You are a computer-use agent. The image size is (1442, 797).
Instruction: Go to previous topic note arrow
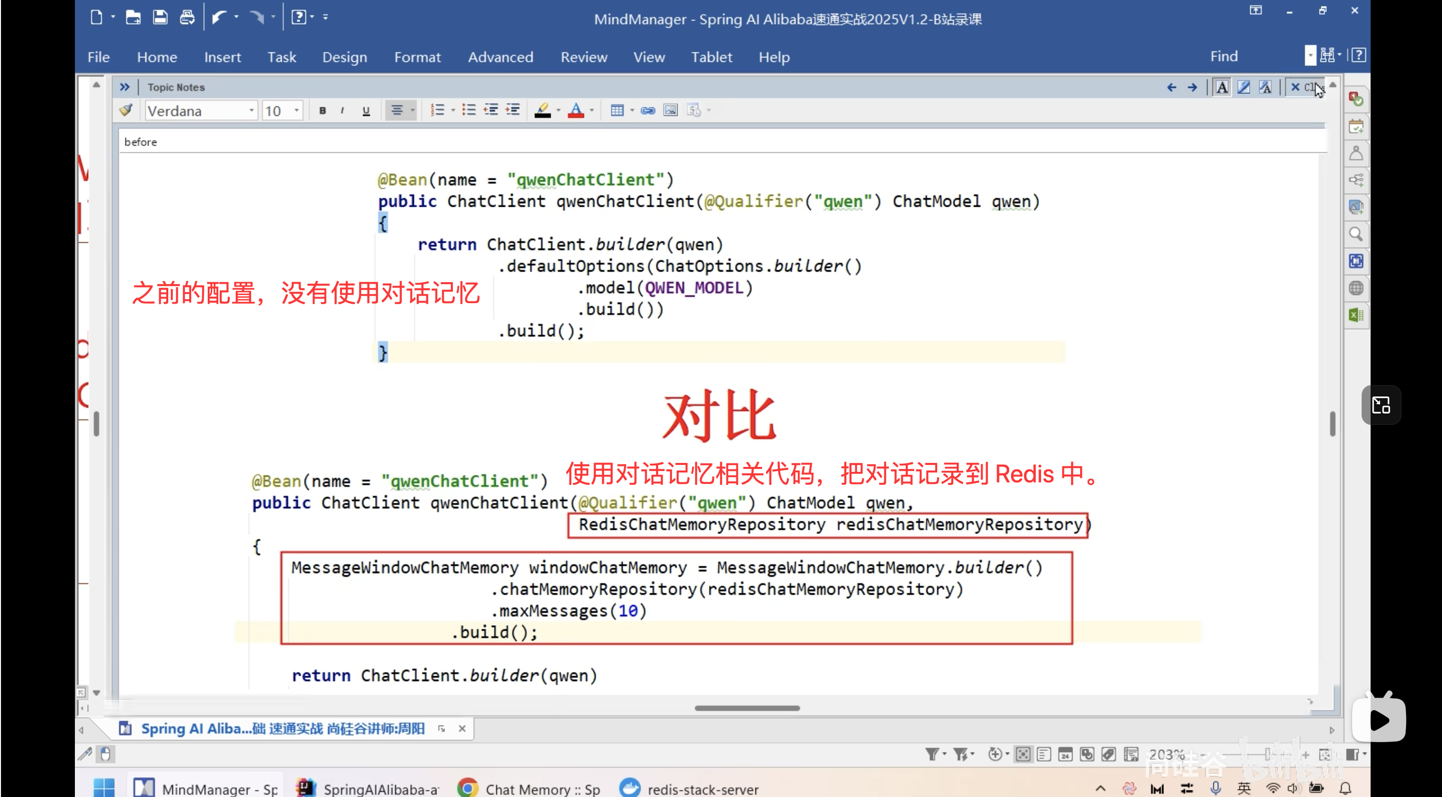(1171, 87)
